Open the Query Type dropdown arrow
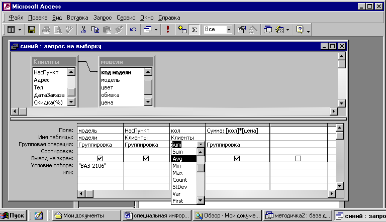Viewport: 386px width, 222px height. (156, 30)
